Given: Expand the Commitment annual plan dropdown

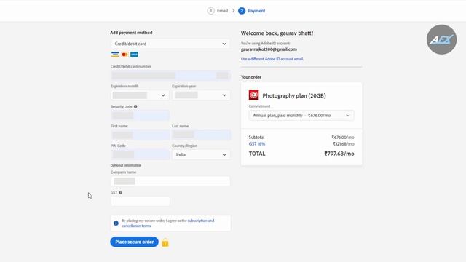Looking at the screenshot, I should coord(301,115).
